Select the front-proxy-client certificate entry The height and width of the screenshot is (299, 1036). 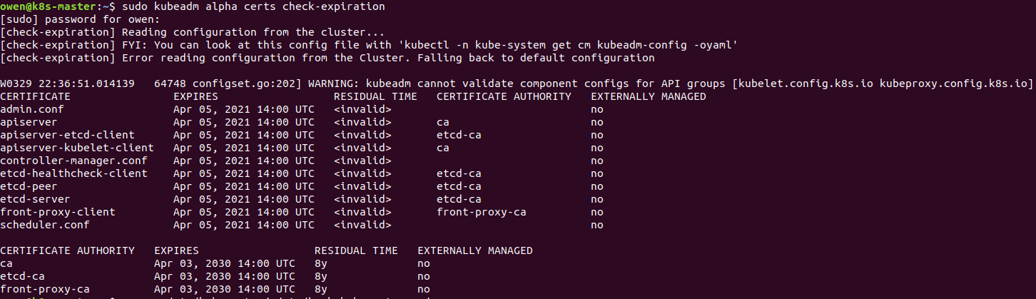(58, 212)
